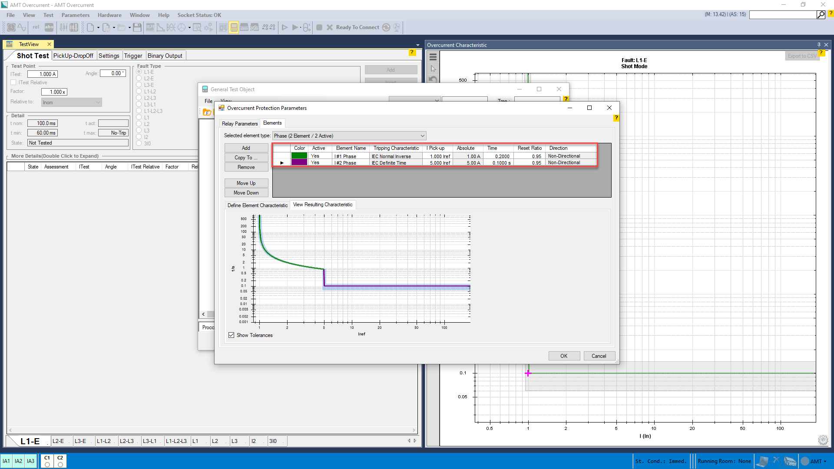Click the abs toolbar icon
This screenshot has width=834, height=469.
pyautogui.click(x=49, y=27)
